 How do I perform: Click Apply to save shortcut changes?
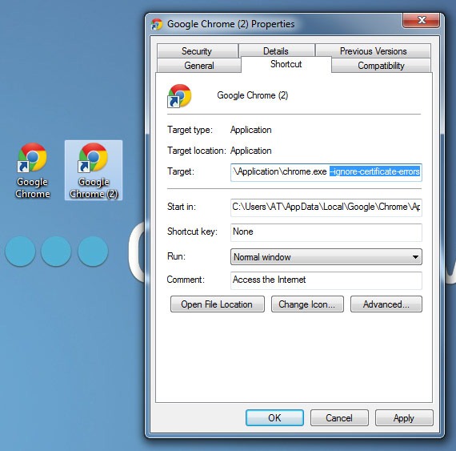404,418
